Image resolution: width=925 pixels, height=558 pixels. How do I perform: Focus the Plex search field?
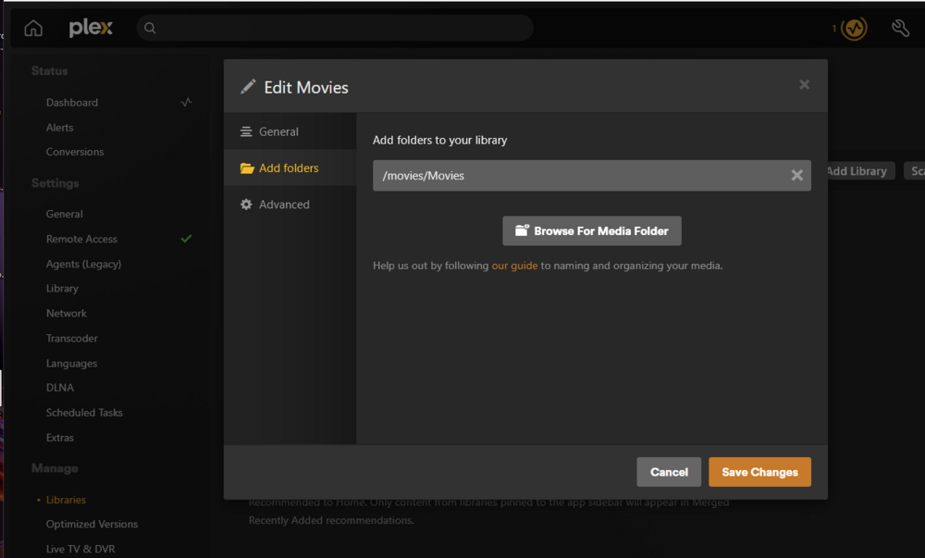[335, 28]
